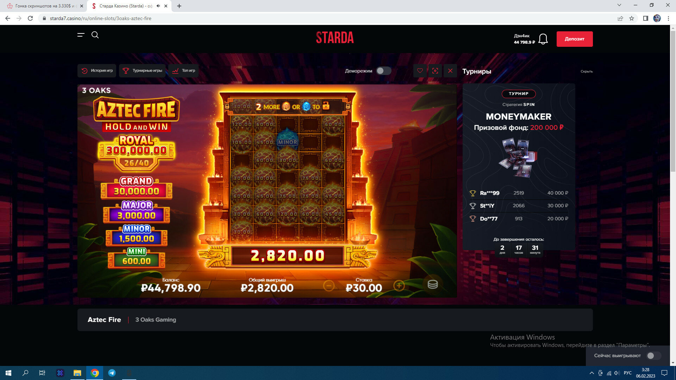Show hidden system tray icons

click(591, 373)
